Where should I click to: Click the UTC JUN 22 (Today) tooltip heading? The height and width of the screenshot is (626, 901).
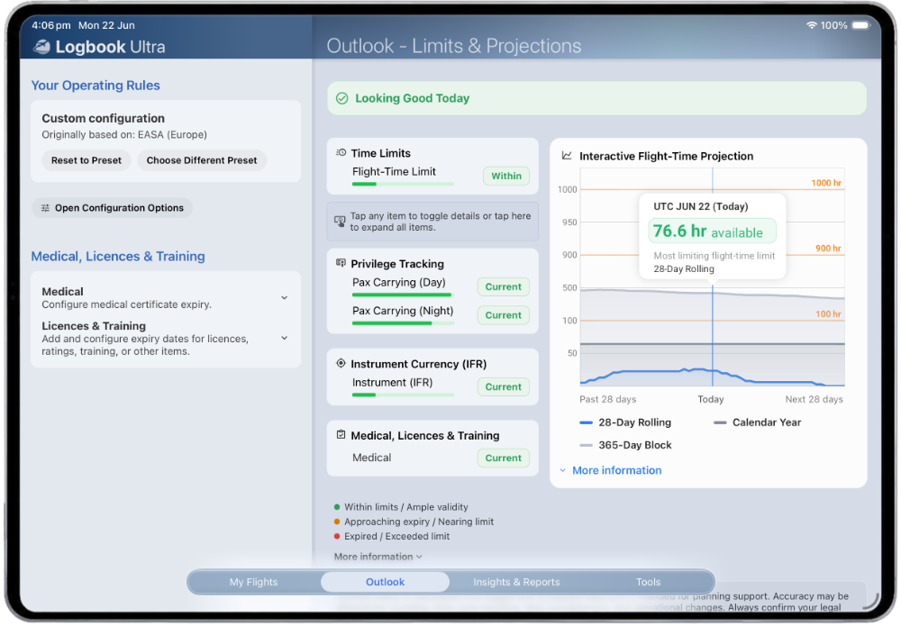700,207
